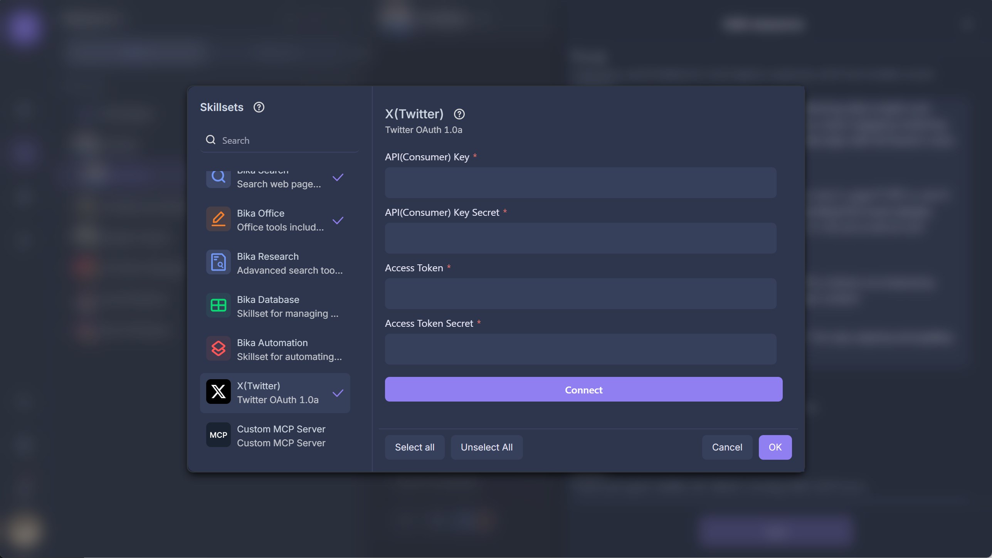
Task: Confirm with the OK button
Action: tap(775, 447)
